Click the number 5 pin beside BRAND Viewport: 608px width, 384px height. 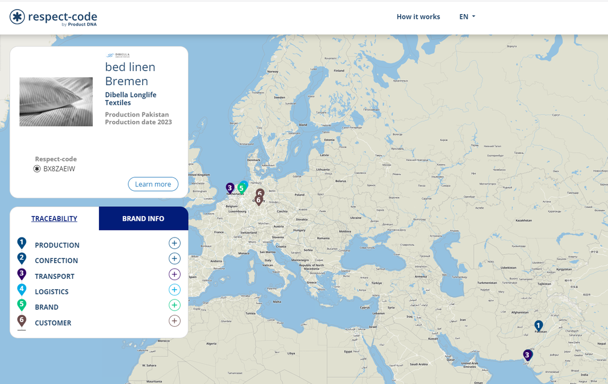[x=22, y=306]
